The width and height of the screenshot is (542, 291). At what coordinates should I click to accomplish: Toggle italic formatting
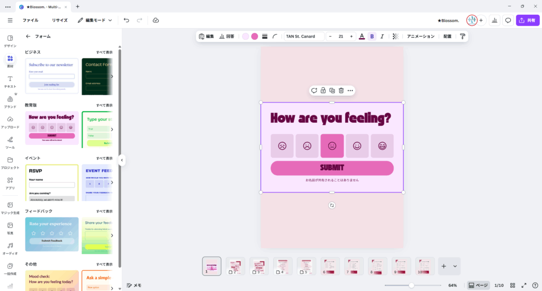click(x=382, y=37)
